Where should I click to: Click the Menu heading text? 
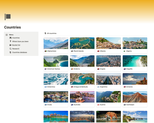pos(11,35)
